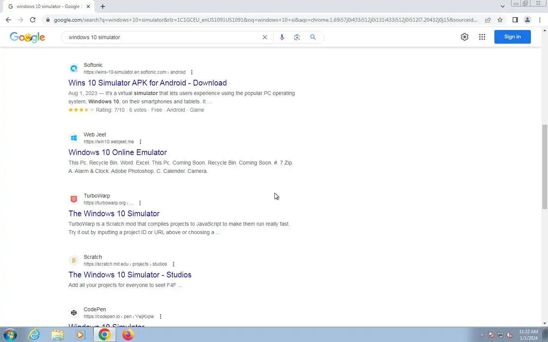
Task: Click the magnifier search button
Action: [x=313, y=37]
